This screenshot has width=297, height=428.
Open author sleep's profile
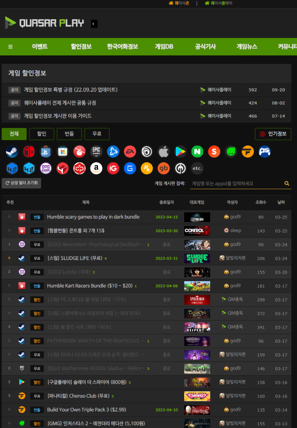click(x=233, y=231)
